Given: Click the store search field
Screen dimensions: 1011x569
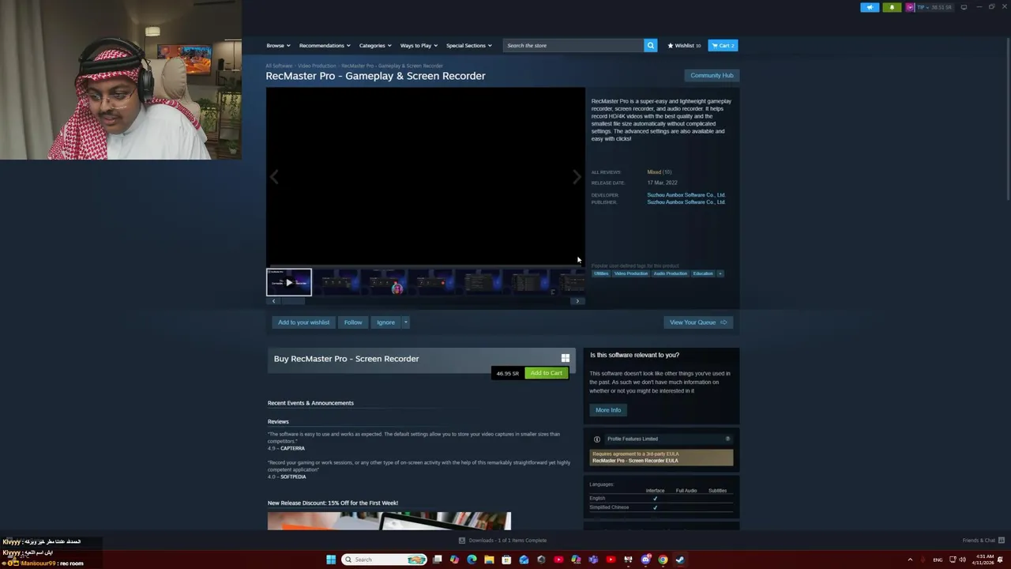Looking at the screenshot, I should click(x=573, y=45).
